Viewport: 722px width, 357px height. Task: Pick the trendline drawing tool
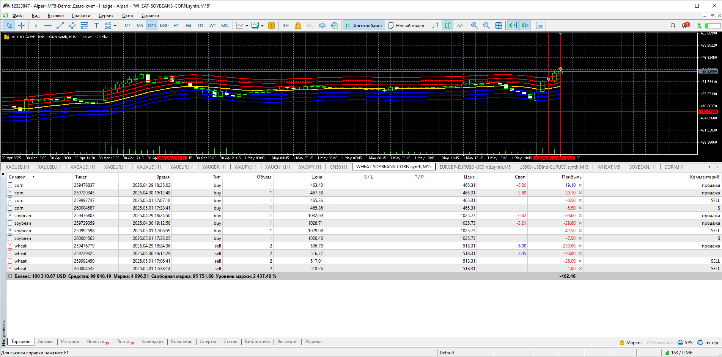pyautogui.click(x=60, y=26)
